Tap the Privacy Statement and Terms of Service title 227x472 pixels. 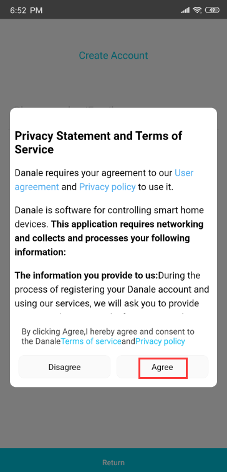[99, 143]
